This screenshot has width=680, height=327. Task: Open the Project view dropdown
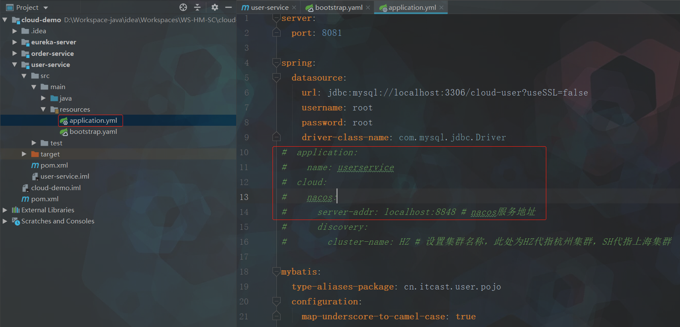(x=46, y=8)
